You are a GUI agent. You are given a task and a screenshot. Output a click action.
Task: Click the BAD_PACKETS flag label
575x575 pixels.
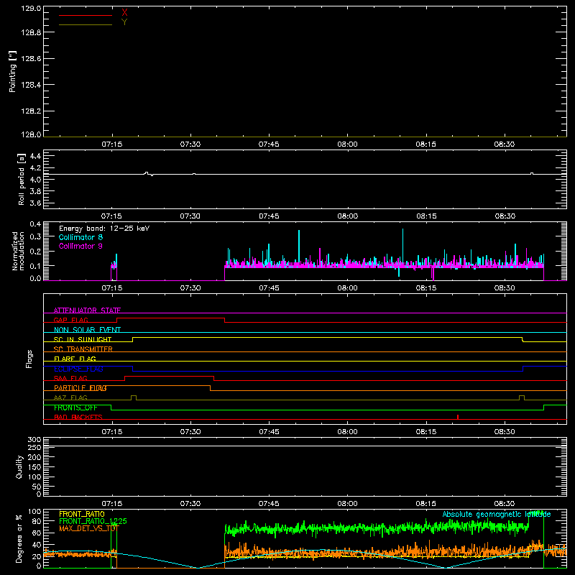(78, 417)
